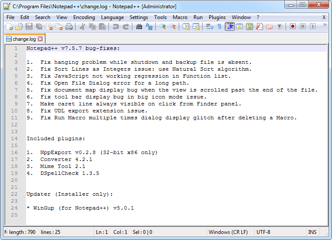
Task: Click the Close All documents icon
Action: 59,26
